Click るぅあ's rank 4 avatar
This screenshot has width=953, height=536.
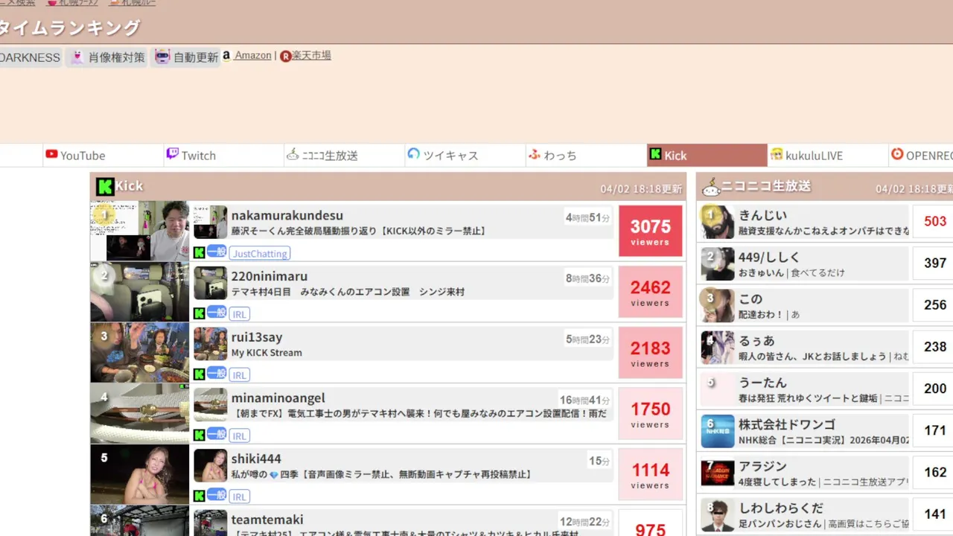pos(718,347)
